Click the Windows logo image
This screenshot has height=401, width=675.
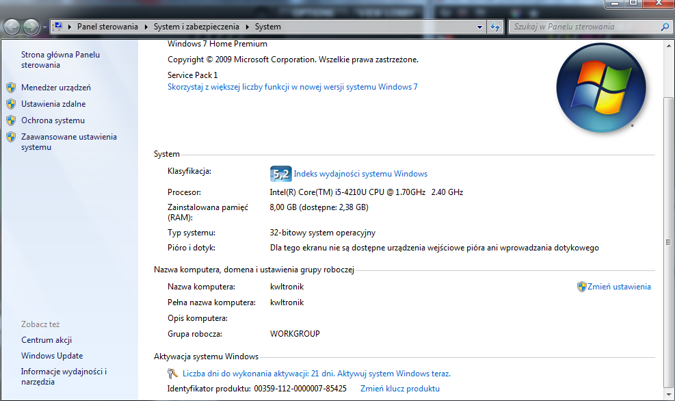tap(601, 88)
